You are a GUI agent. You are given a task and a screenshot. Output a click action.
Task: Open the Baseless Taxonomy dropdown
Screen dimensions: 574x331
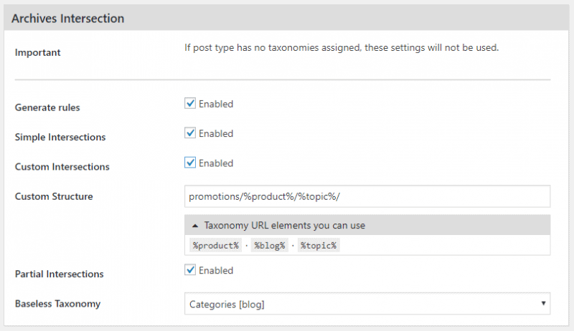pyautogui.click(x=367, y=304)
